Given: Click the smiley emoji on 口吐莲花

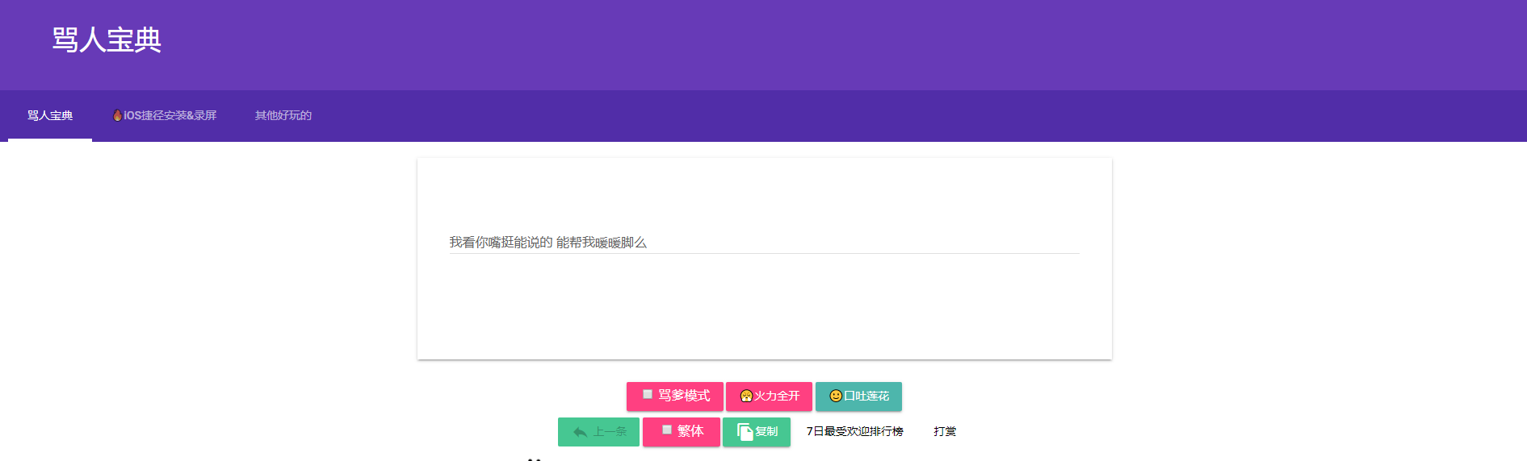Looking at the screenshot, I should coord(836,396).
